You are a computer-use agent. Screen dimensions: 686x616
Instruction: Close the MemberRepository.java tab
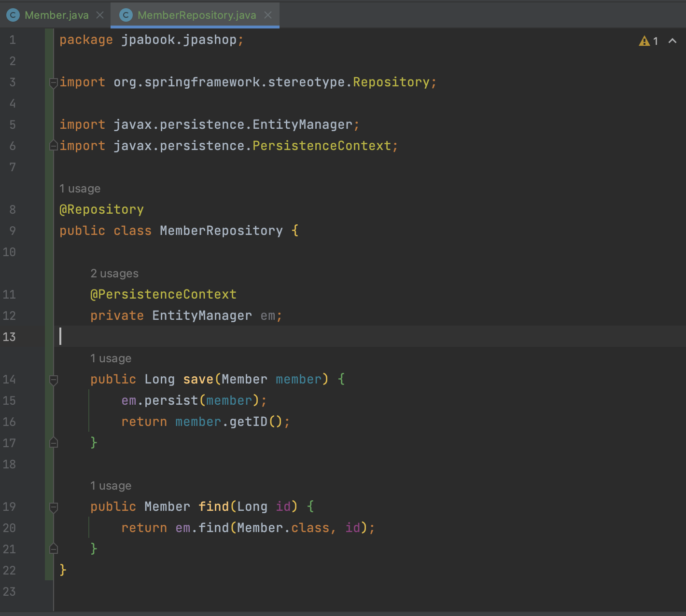click(268, 15)
